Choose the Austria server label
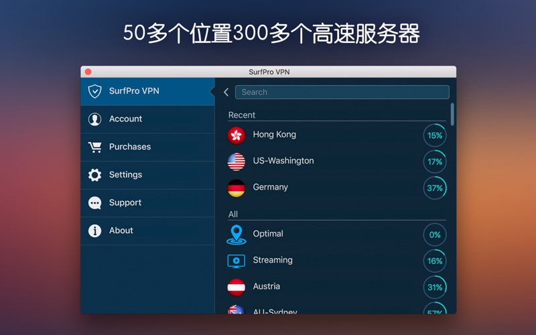The height and width of the screenshot is (335, 536). click(266, 287)
